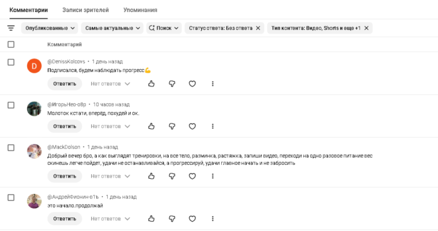Expand 'Нет ответов' under @ИгорьНео-о8р comment

pyautogui.click(x=111, y=126)
